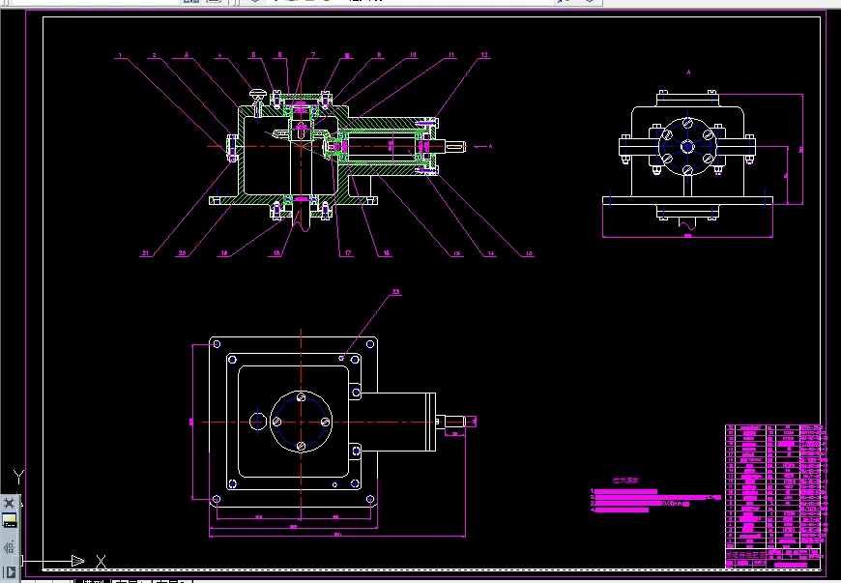Open the palette properties window icon
Image resolution: width=841 pixels, height=583 pixels.
click(x=9, y=521)
